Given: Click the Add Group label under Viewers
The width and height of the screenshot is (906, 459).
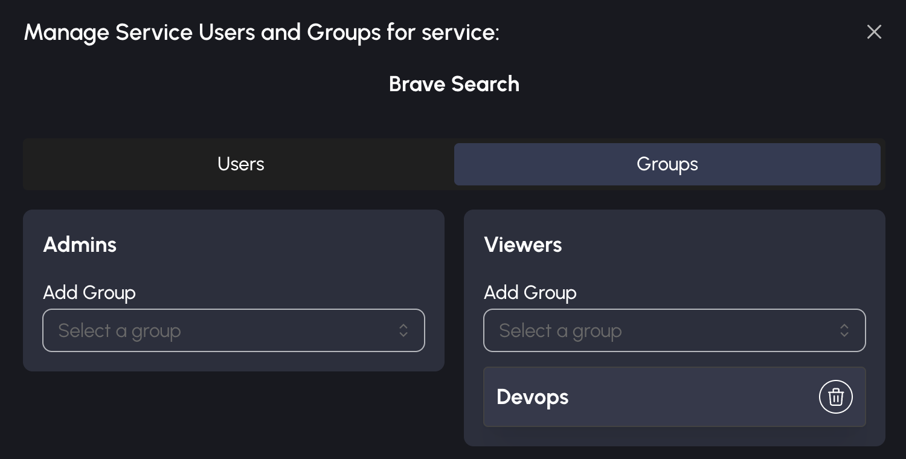Looking at the screenshot, I should pyautogui.click(x=530, y=293).
